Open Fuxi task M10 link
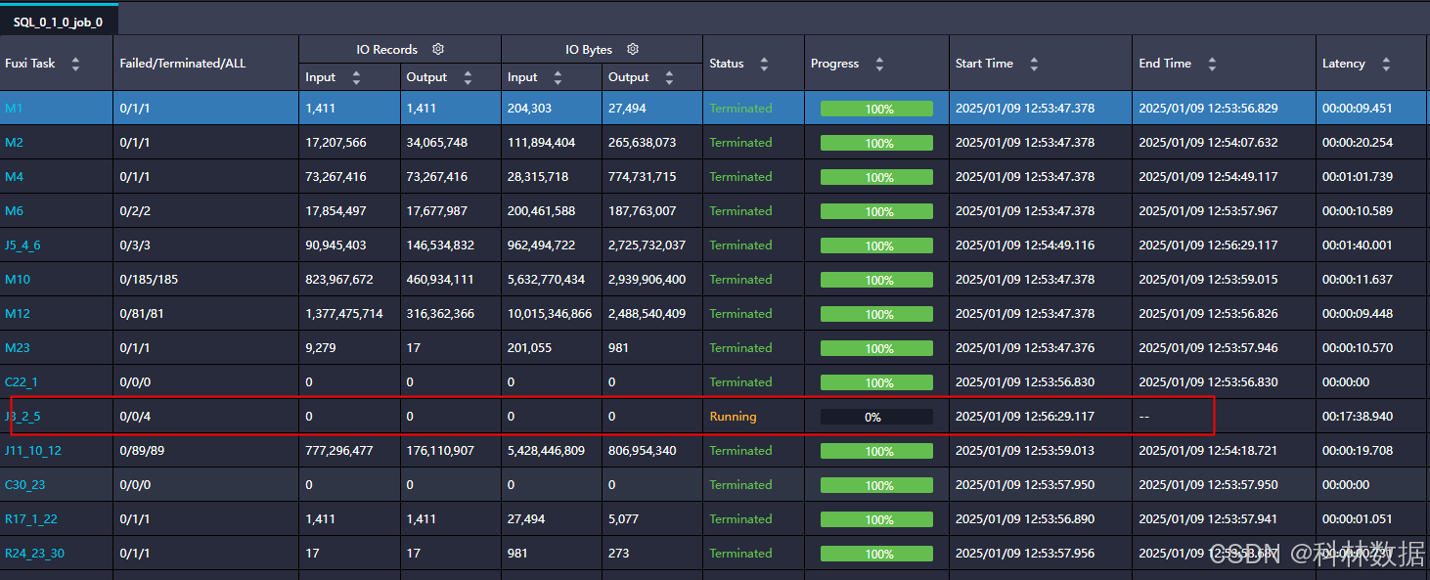Image resolution: width=1430 pixels, height=580 pixels. click(x=18, y=280)
